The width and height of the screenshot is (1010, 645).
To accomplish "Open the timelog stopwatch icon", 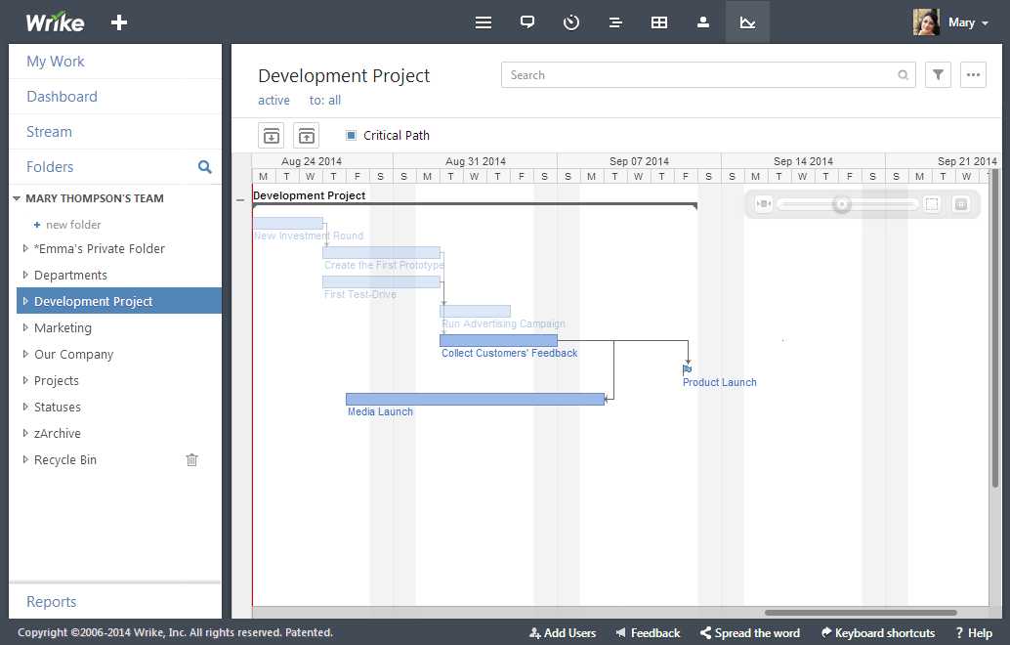I will [570, 22].
